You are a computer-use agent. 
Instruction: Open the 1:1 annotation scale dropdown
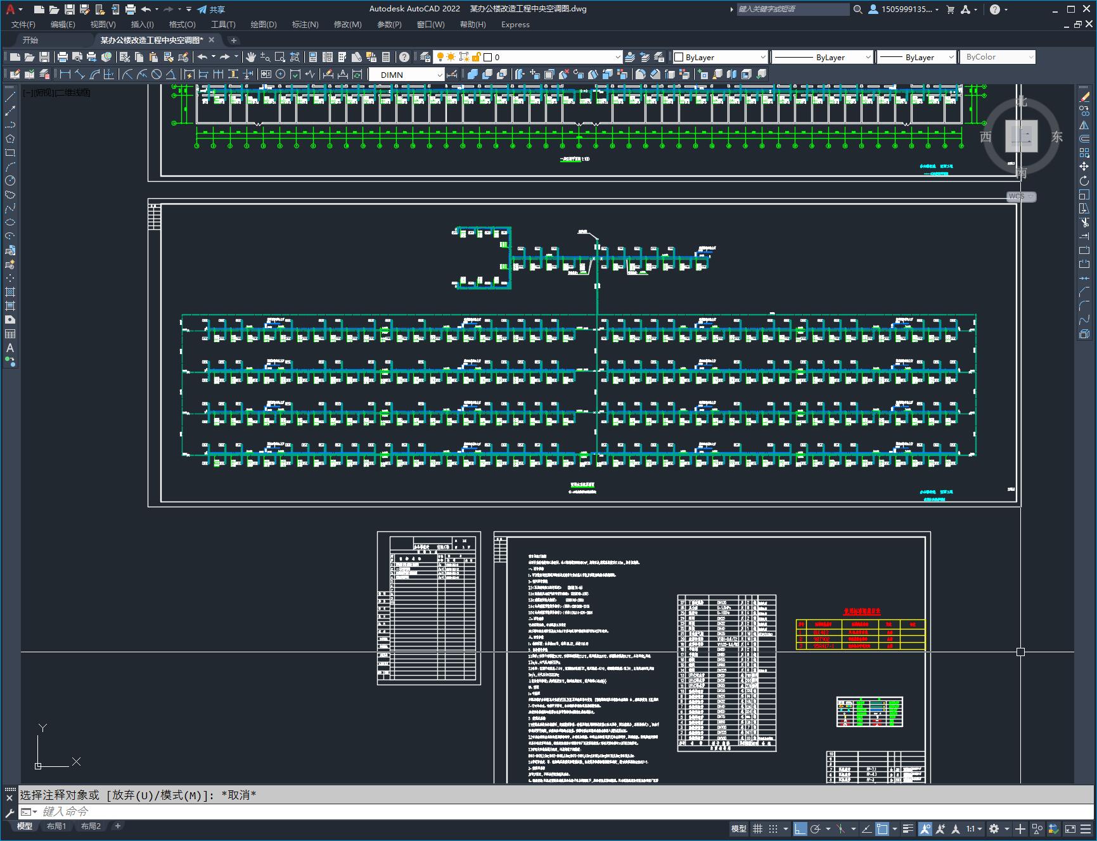click(975, 828)
